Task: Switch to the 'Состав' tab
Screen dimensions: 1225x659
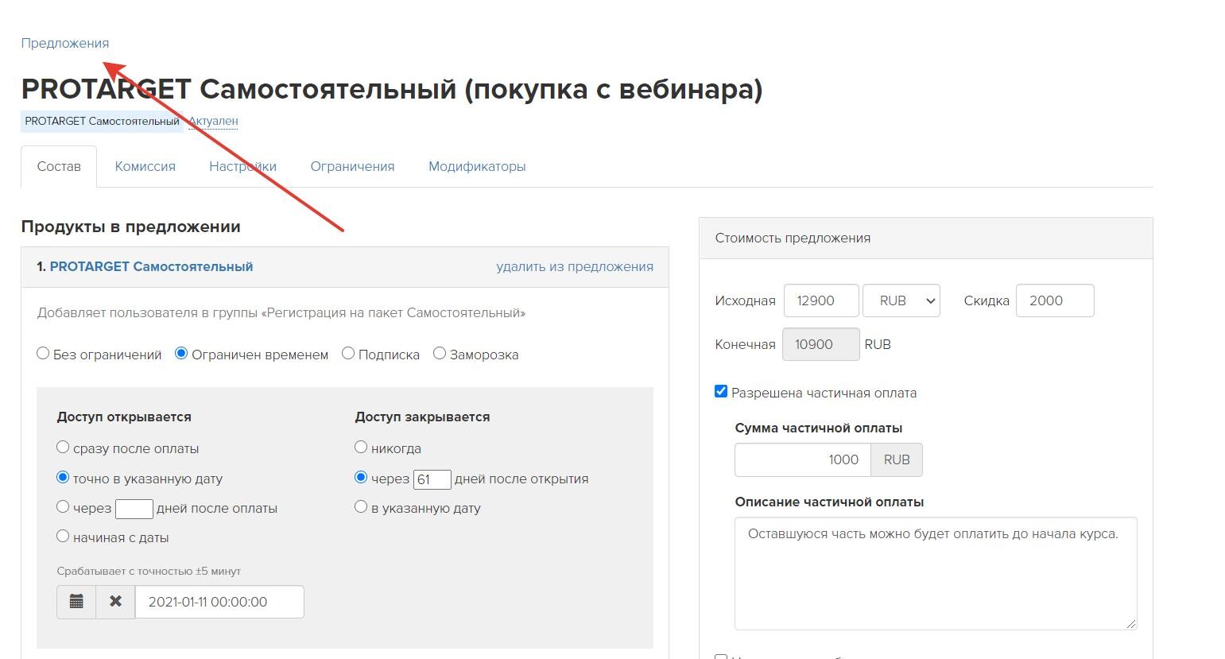Action: coord(59,166)
